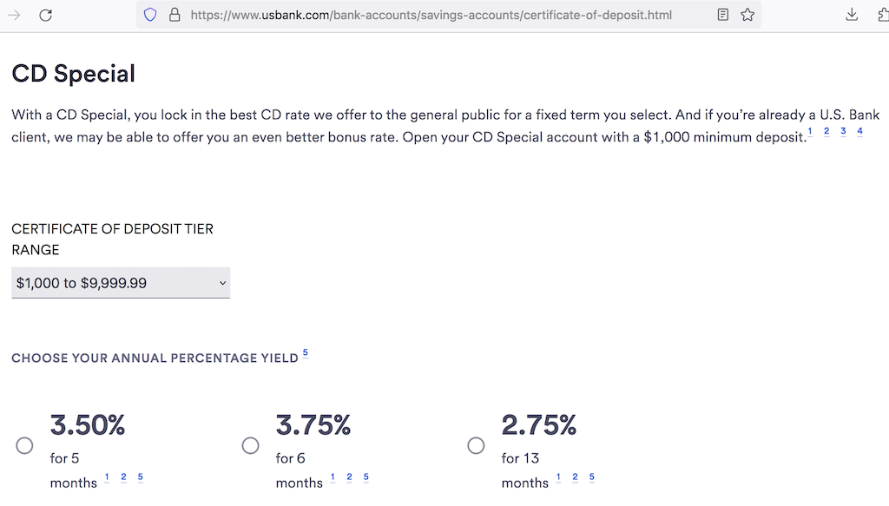Select the 3.50% APY option
Image resolution: width=889 pixels, height=506 pixels.
pyautogui.click(x=24, y=445)
